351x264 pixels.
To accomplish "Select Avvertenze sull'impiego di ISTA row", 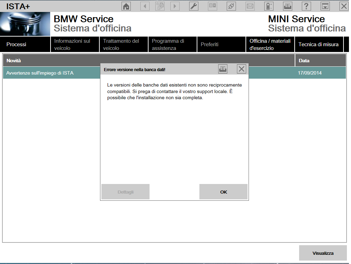I will pyautogui.click(x=174, y=73).
